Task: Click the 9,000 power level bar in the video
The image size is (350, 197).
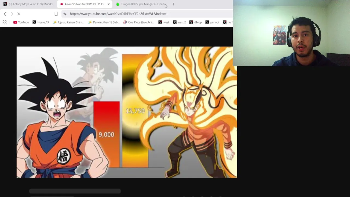Action: point(106,134)
